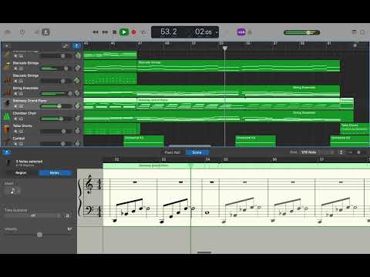Screen dimensions: 370x277
Task: Click the Steinway Grand Piano region header in the score editor
Action: tap(237, 165)
